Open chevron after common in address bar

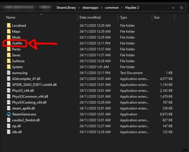(x=122, y=8)
